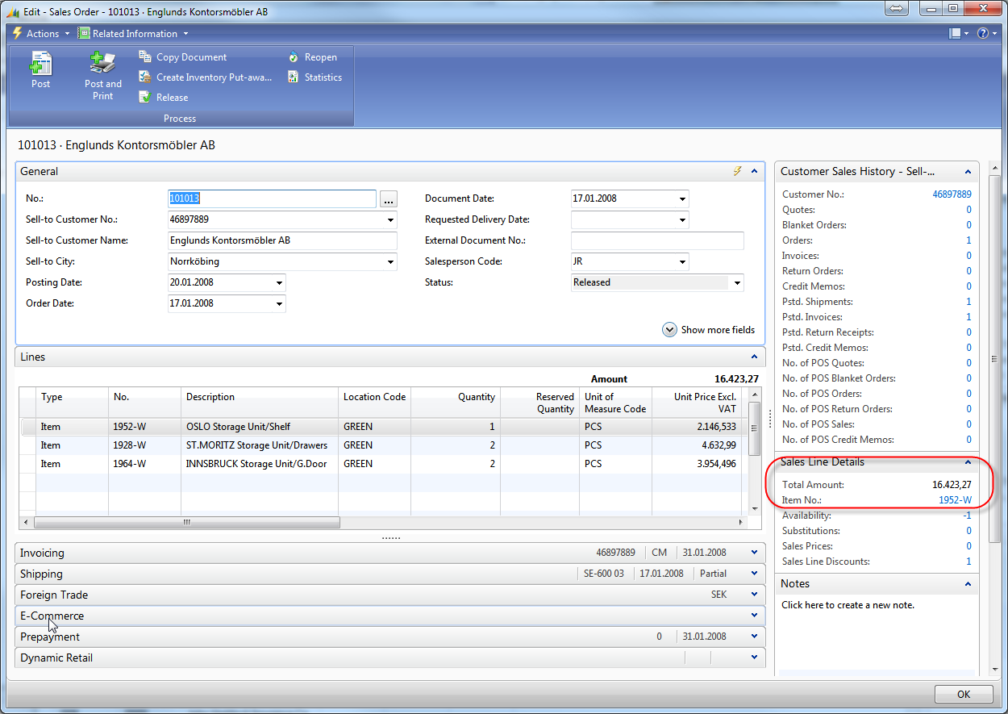Open Copy Document action

(183, 57)
